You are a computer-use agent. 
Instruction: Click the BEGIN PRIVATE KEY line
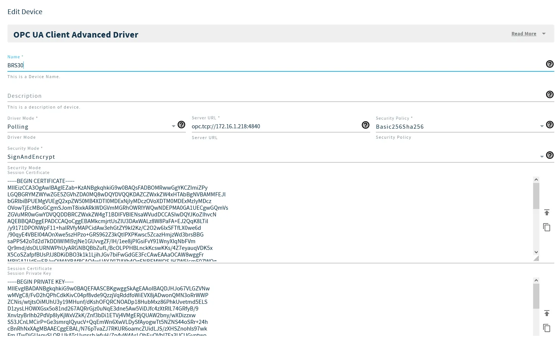(x=41, y=282)
